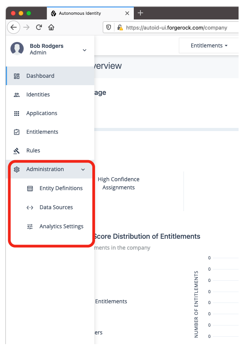Collapse the Administration section chevron
Image resolution: width=244 pixels, height=355 pixels.
click(x=83, y=170)
